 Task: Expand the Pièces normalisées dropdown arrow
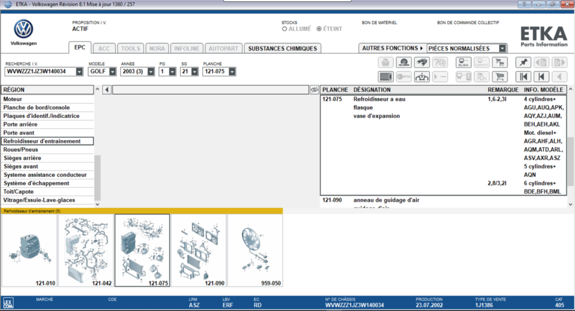(502, 49)
